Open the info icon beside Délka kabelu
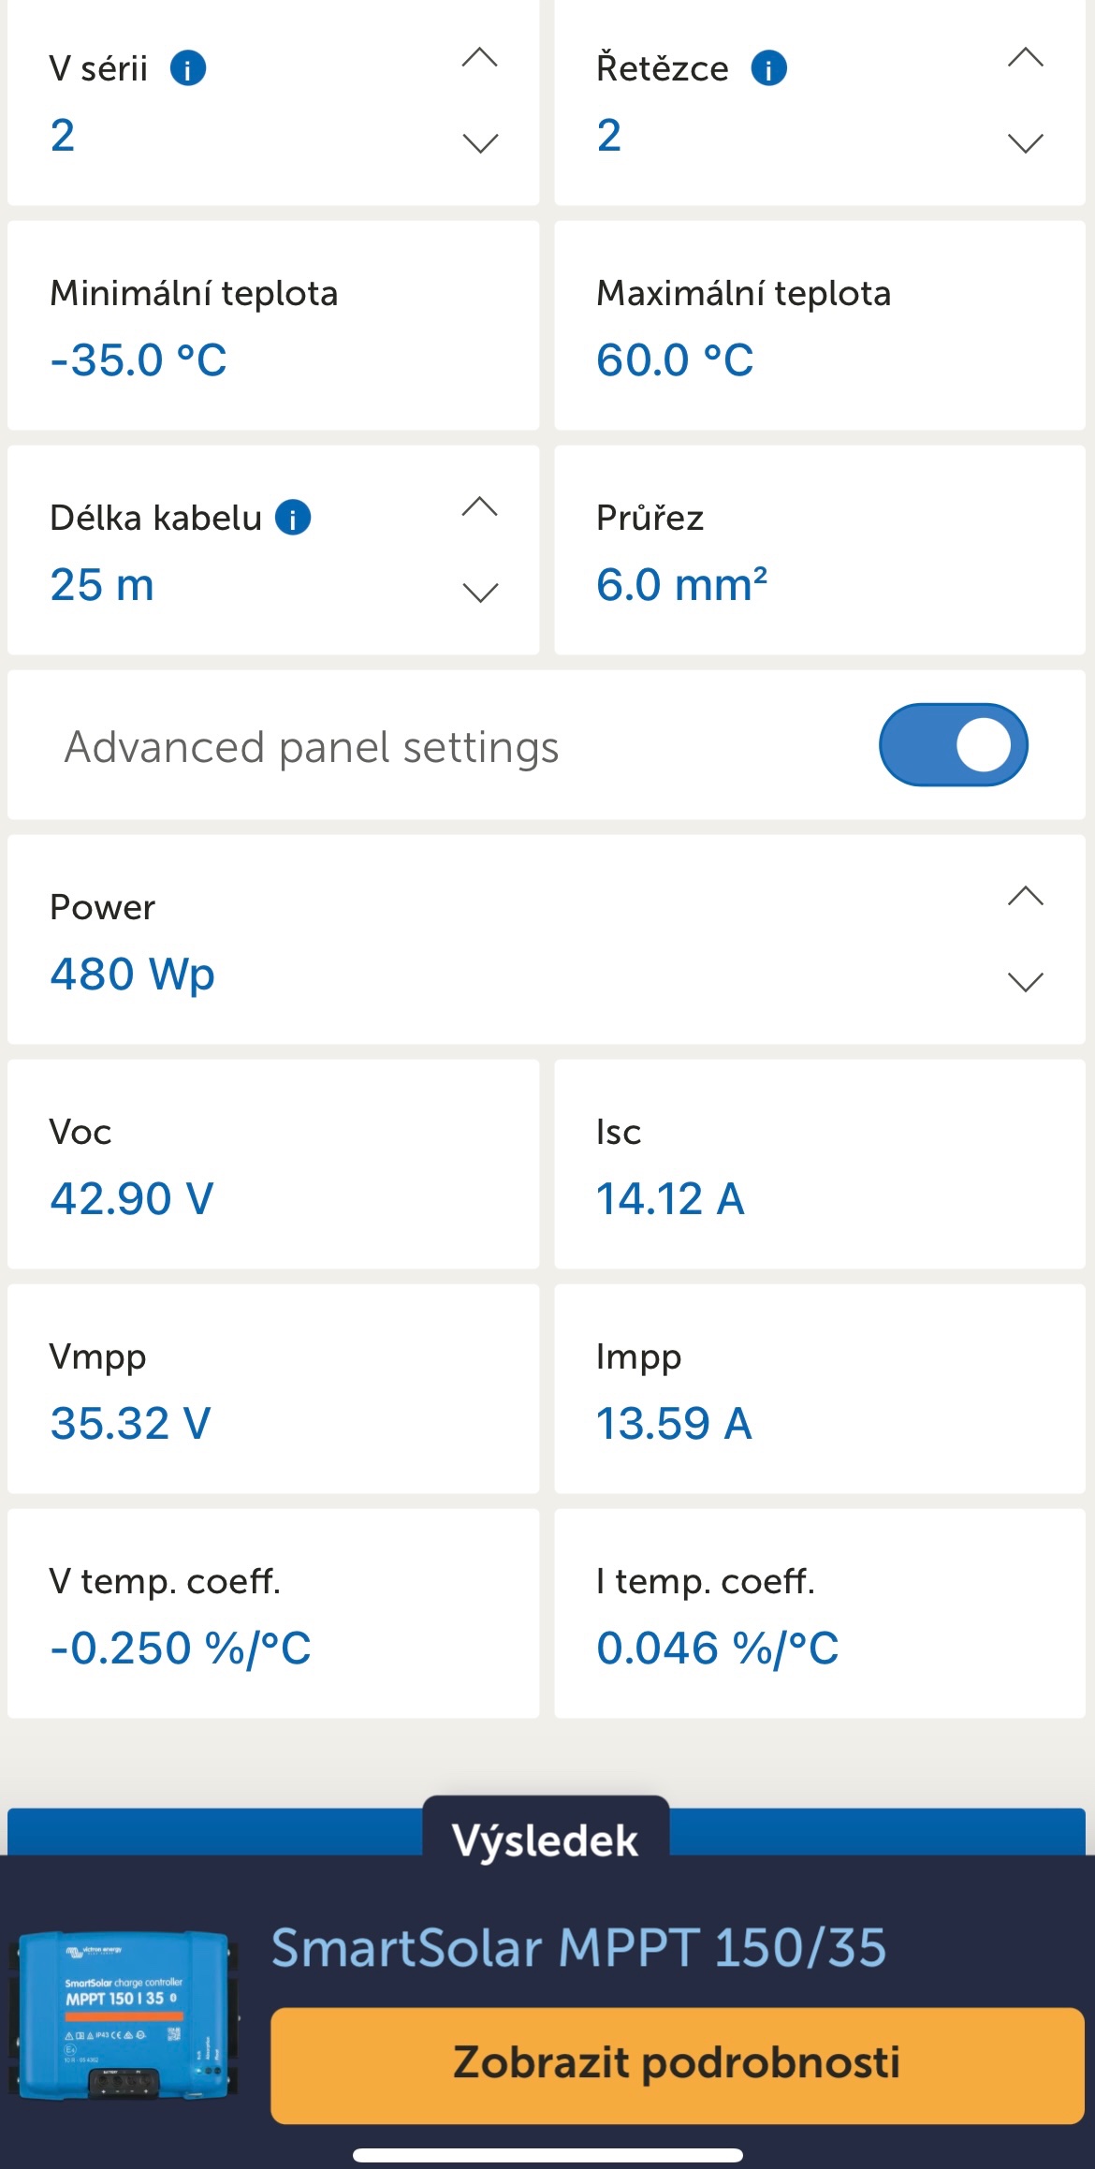This screenshot has height=2169, width=1095. [x=293, y=518]
